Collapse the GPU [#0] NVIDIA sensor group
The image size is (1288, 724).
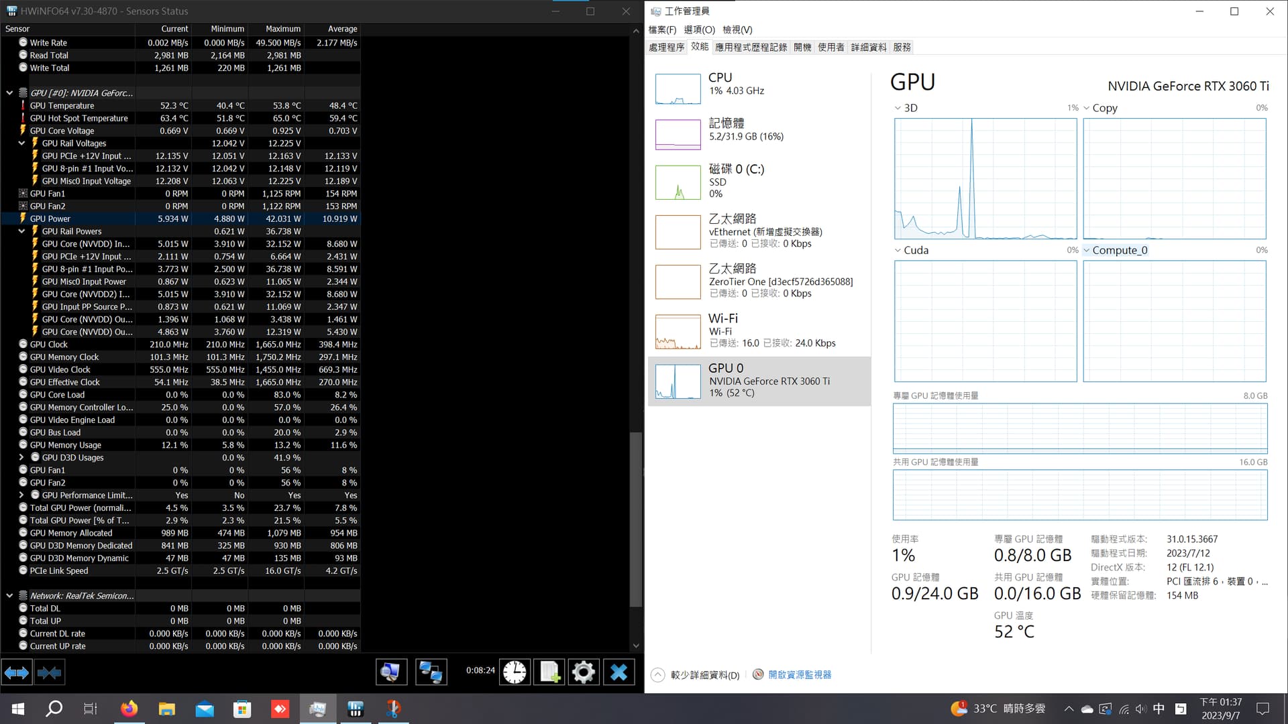point(9,93)
